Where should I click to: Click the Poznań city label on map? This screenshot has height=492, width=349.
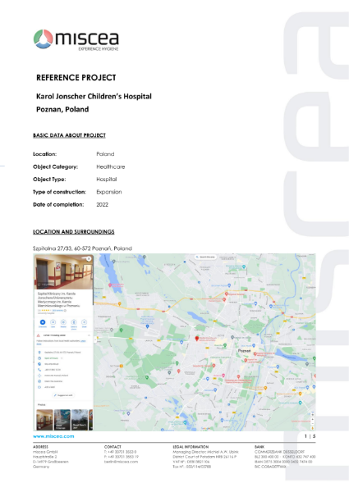coord(245,351)
